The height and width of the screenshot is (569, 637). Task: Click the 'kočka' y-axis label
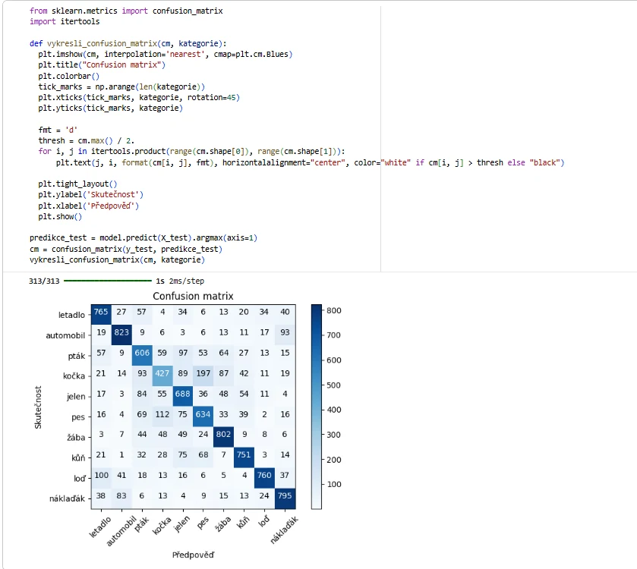coord(74,376)
